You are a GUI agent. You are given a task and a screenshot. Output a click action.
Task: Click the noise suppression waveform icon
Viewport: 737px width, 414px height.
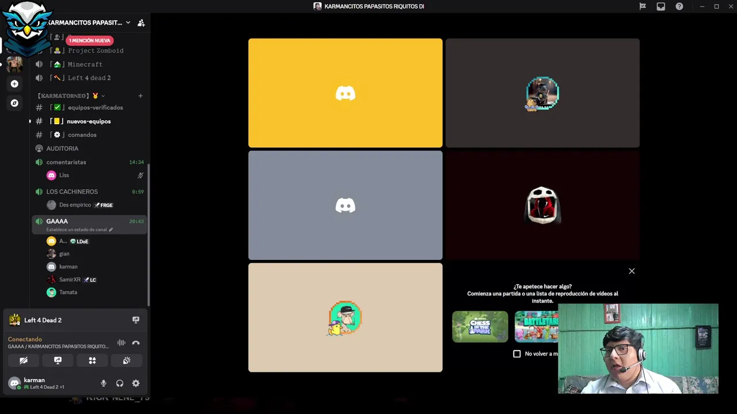(x=121, y=343)
